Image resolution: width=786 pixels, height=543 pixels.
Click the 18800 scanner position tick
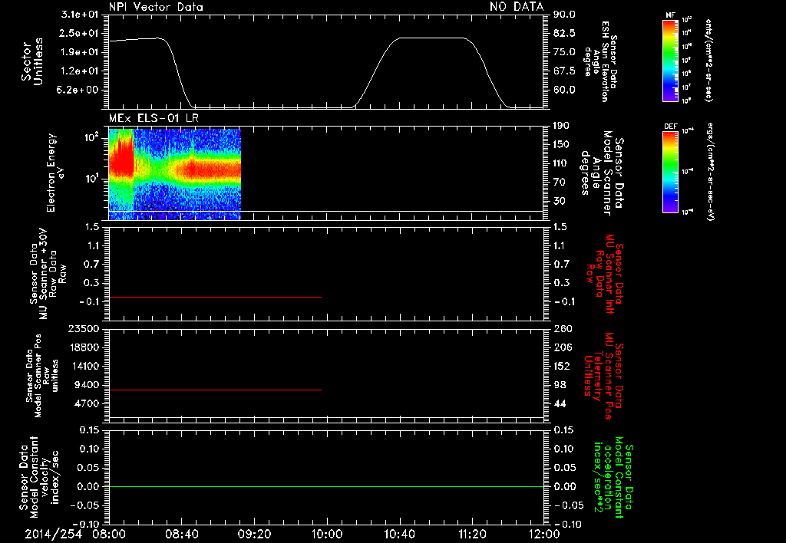pyautogui.click(x=84, y=347)
